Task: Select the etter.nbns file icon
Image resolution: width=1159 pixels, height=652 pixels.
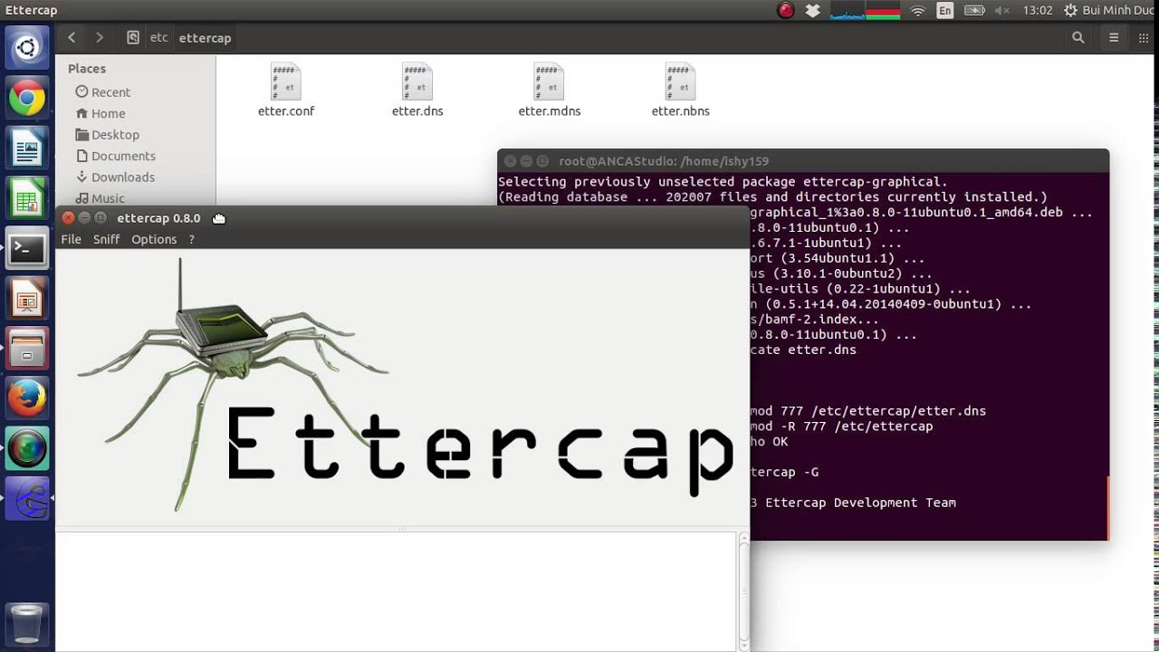Action: tap(680, 83)
